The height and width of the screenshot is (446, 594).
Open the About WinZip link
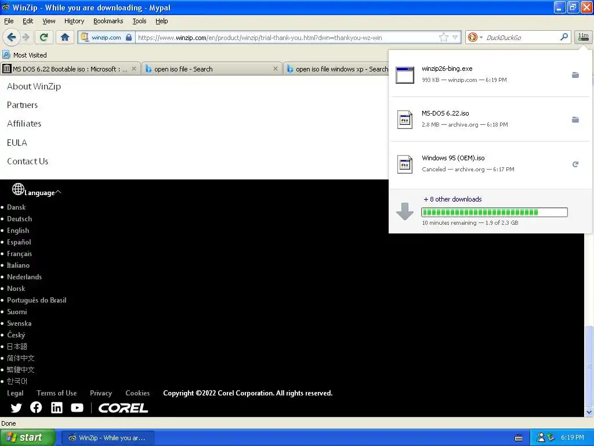[x=34, y=87]
